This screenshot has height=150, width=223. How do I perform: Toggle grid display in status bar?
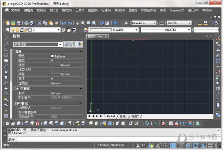[x=173, y=145]
